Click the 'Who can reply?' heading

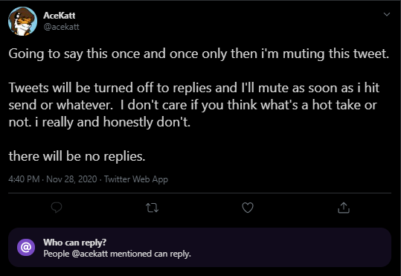(x=74, y=243)
